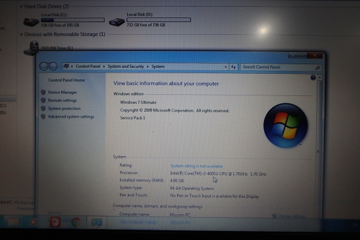Image resolution: width=360 pixels, height=240 pixels.
Task: Select the Control Panel breadcrumb
Action: tap(88, 66)
